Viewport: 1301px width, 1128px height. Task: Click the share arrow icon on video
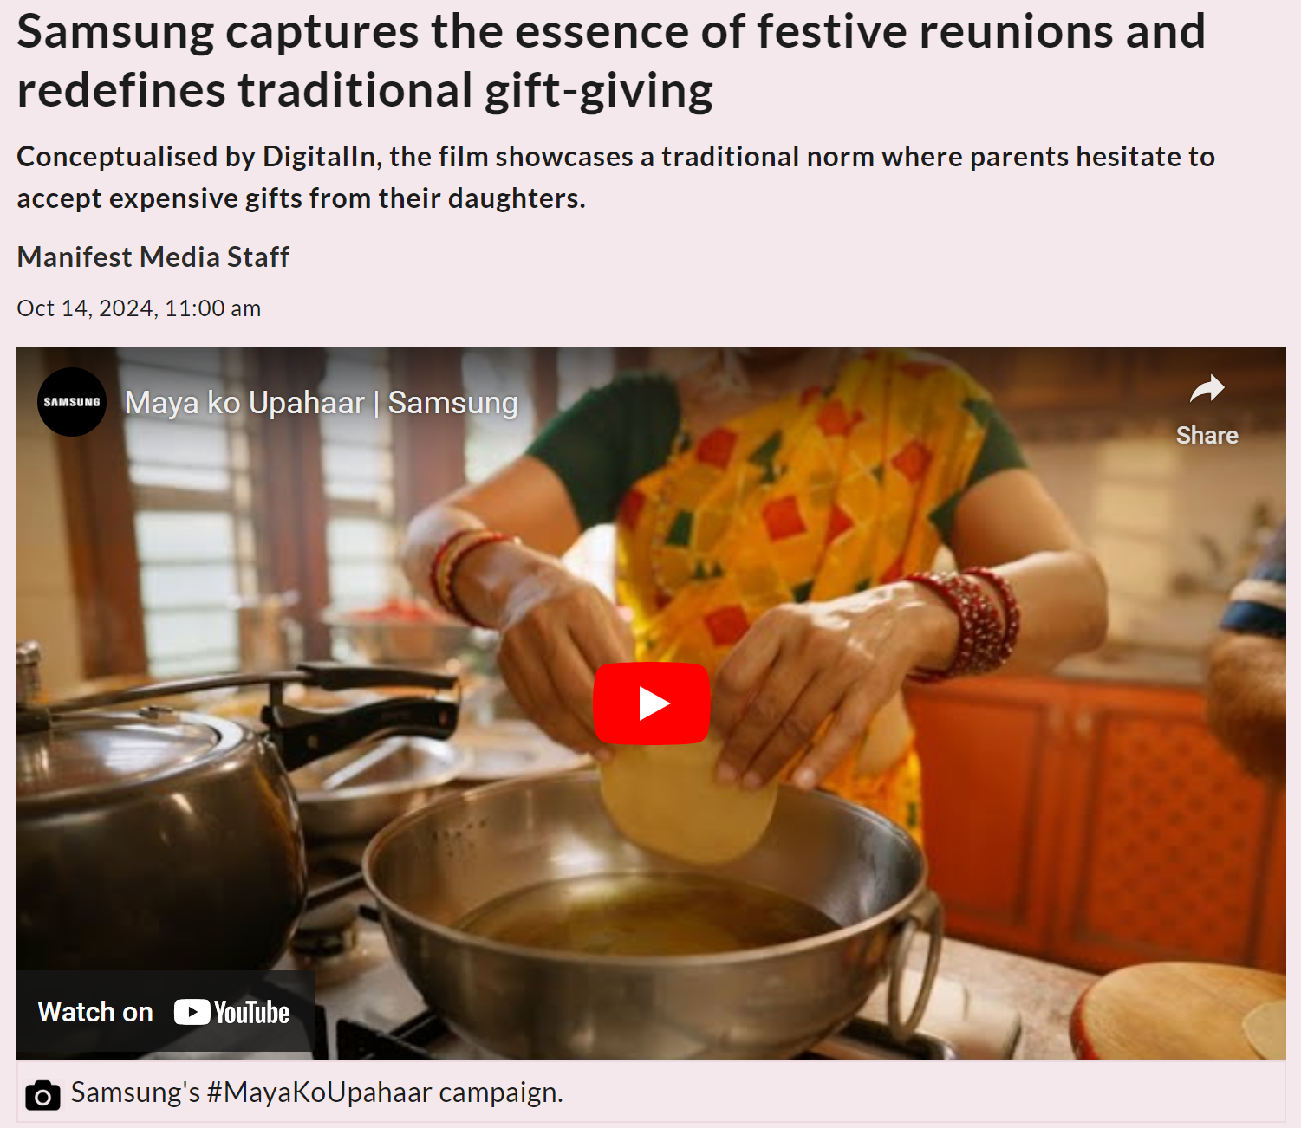coord(1207,389)
